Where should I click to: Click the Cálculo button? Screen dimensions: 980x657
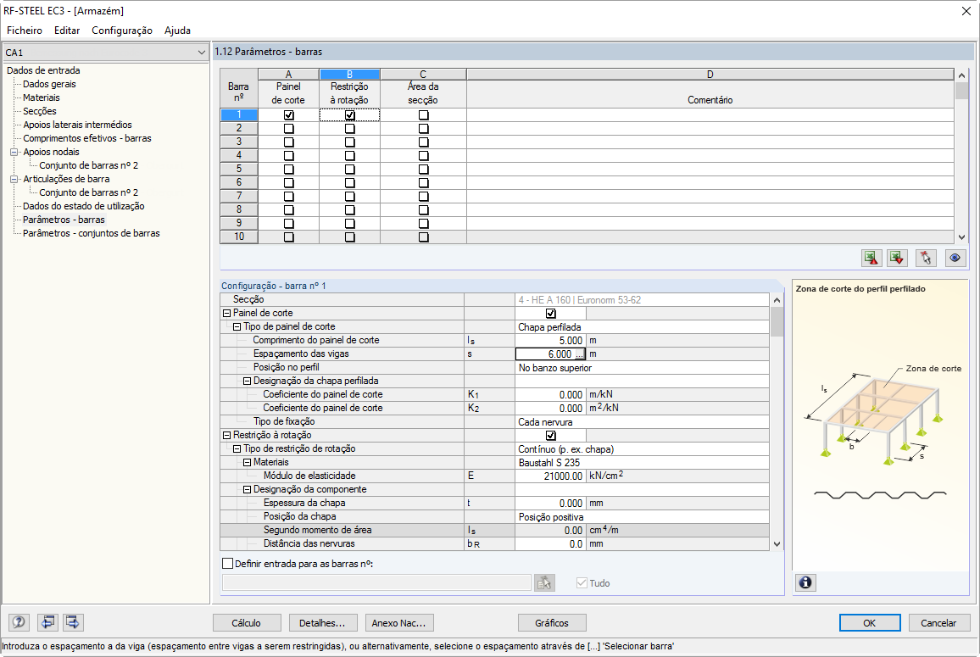click(x=246, y=622)
